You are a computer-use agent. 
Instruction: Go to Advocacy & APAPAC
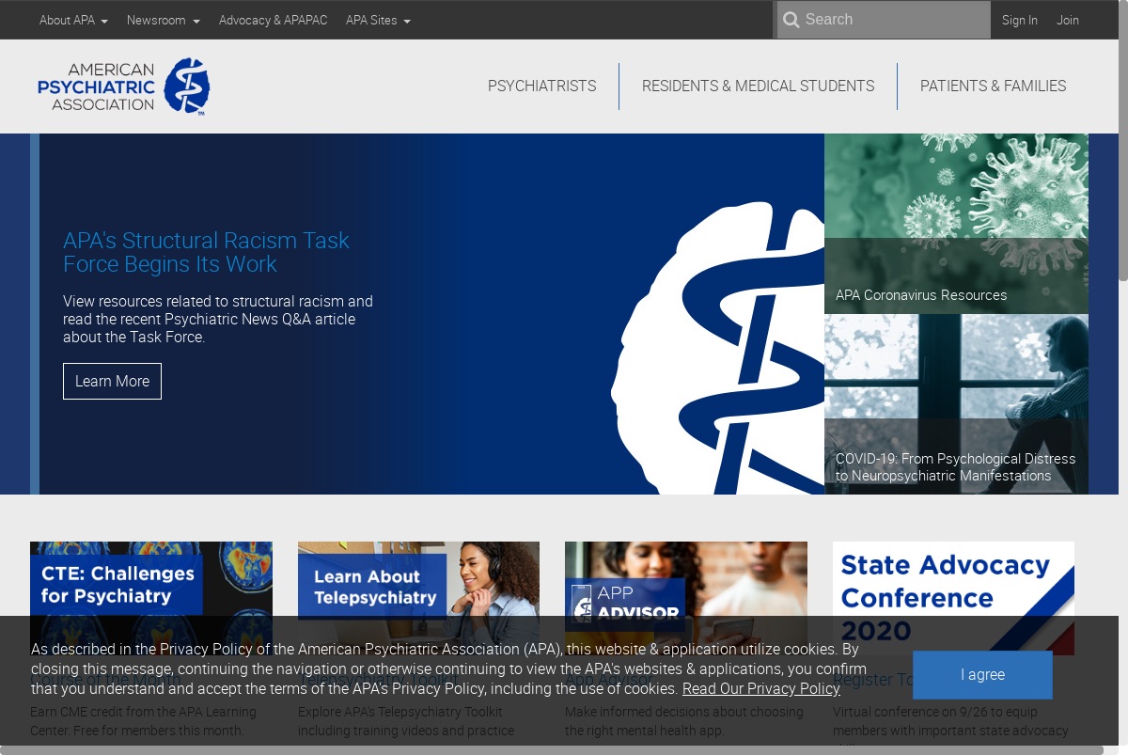(274, 20)
